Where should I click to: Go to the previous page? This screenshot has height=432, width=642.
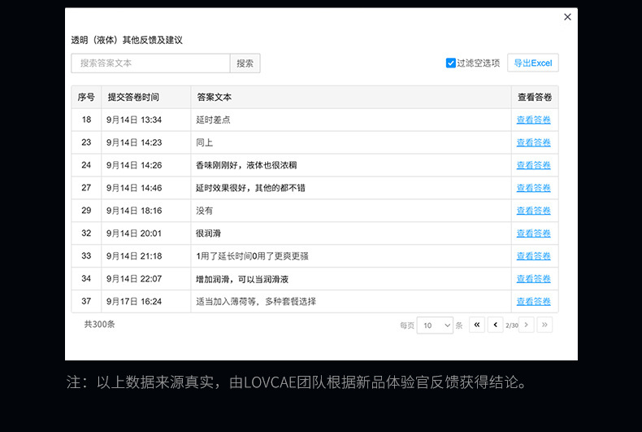pyautogui.click(x=495, y=325)
